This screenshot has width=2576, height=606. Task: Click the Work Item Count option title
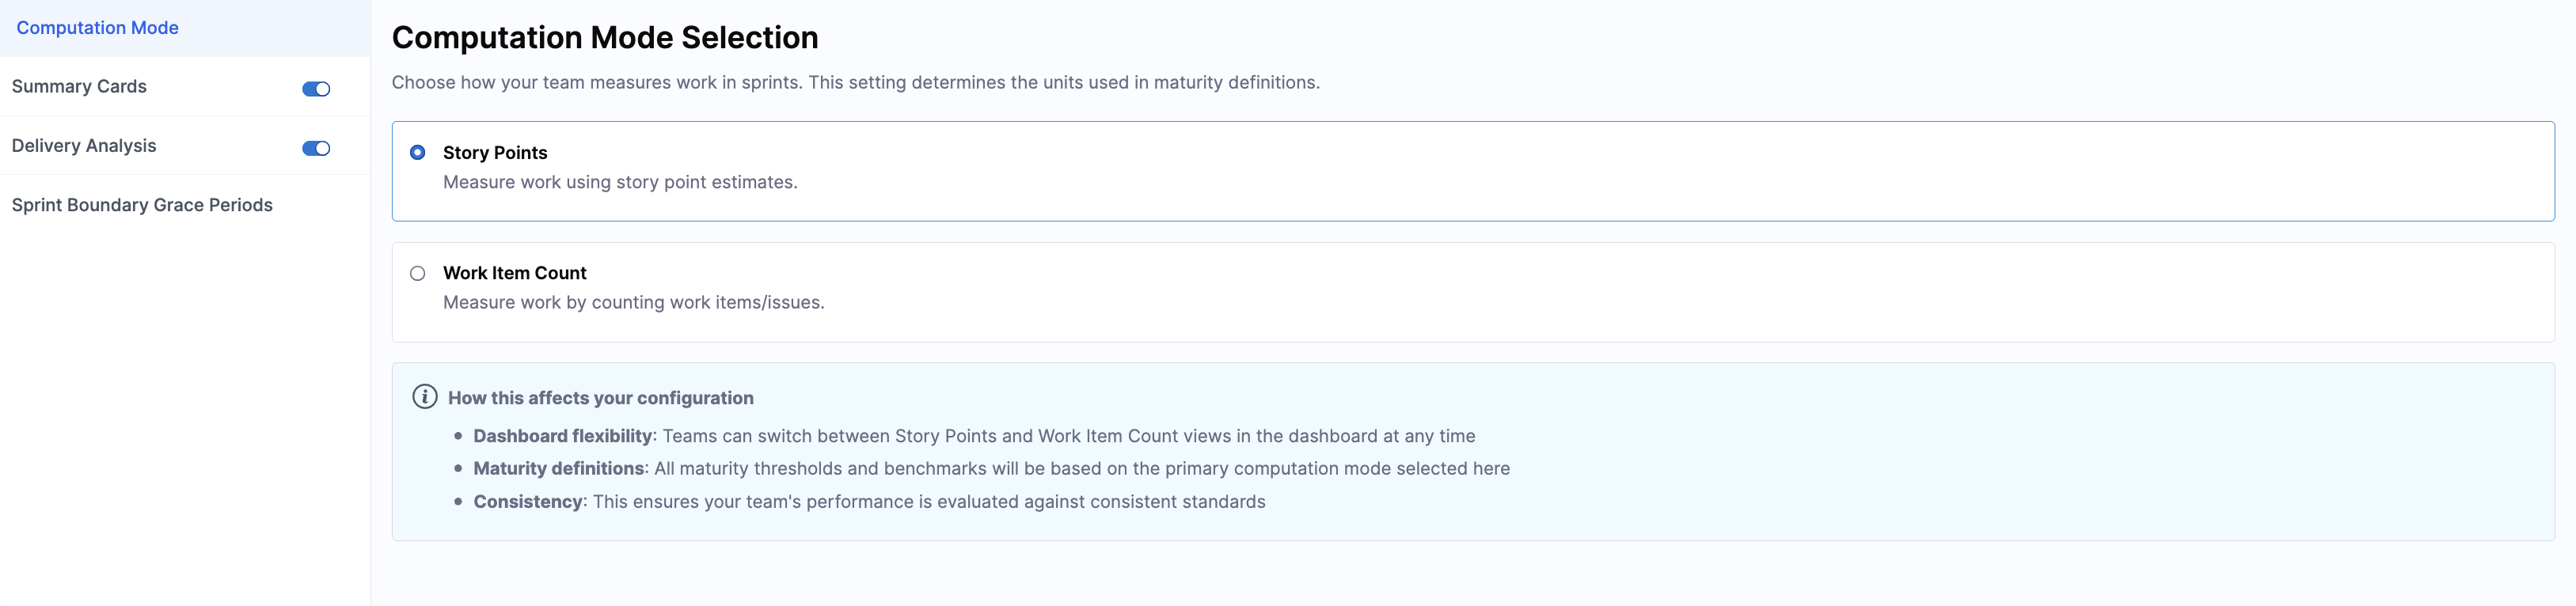[x=514, y=273]
